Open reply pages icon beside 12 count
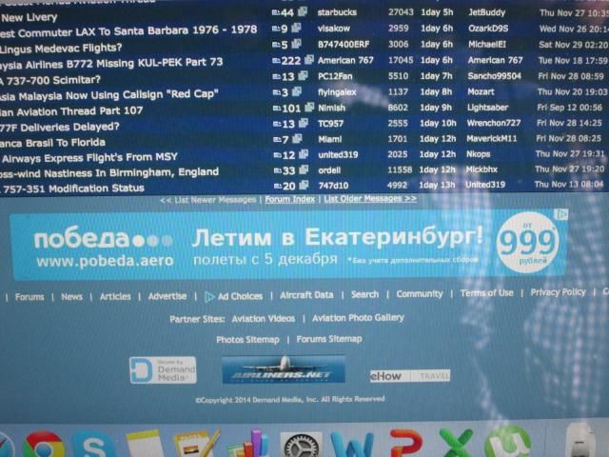Screen dimensions: 609x457 coord(304,154)
